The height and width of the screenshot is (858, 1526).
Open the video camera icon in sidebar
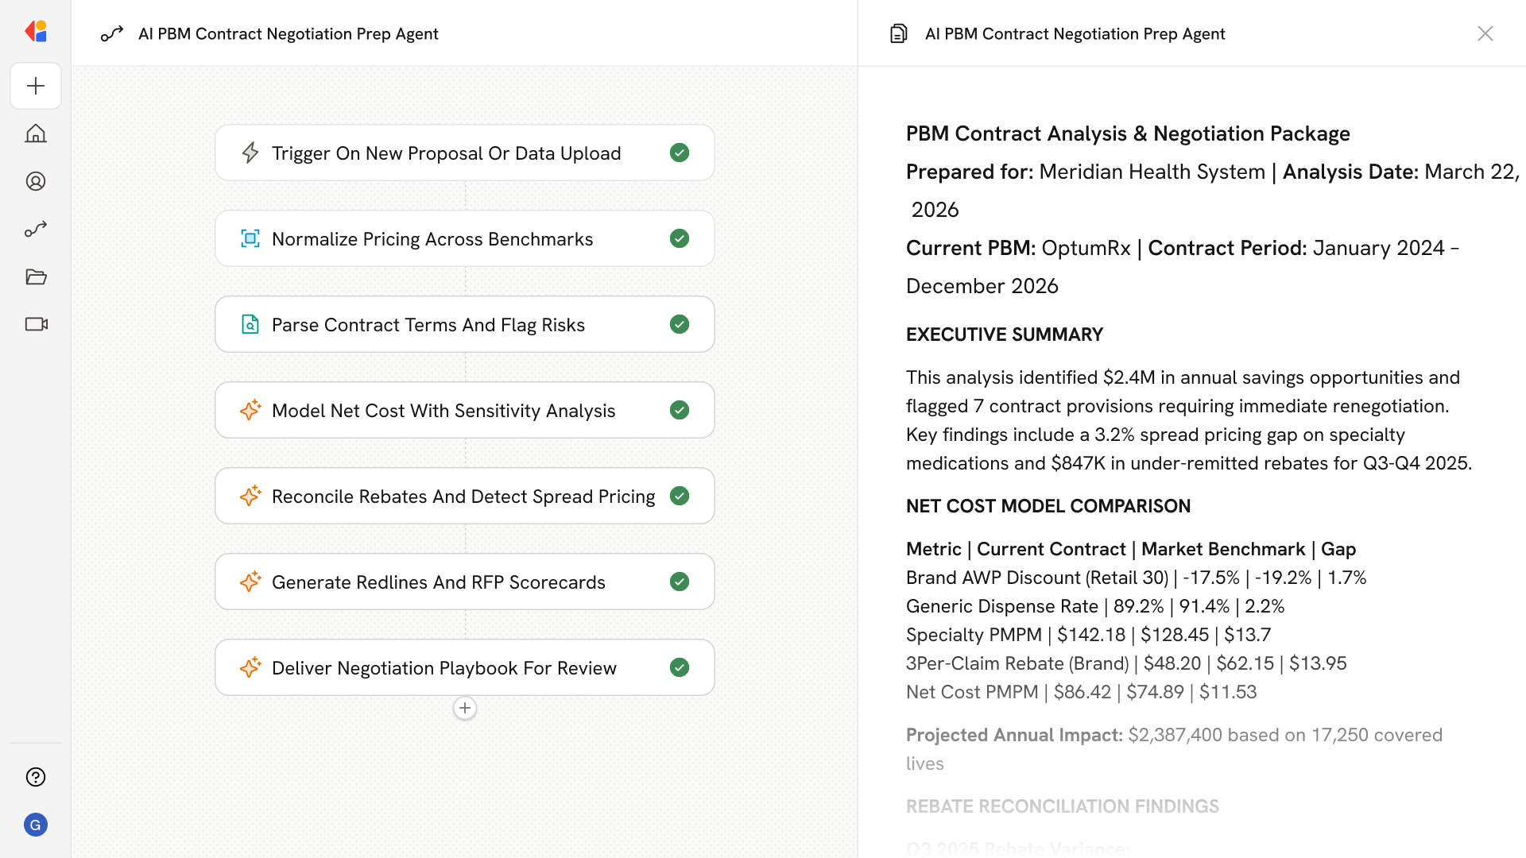[36, 324]
